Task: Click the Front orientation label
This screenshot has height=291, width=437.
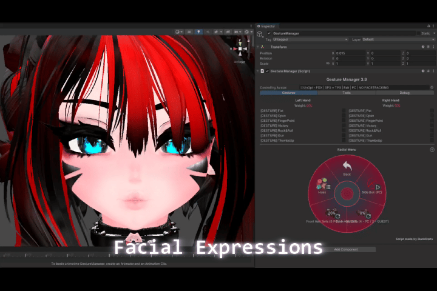Action: [x=241, y=62]
